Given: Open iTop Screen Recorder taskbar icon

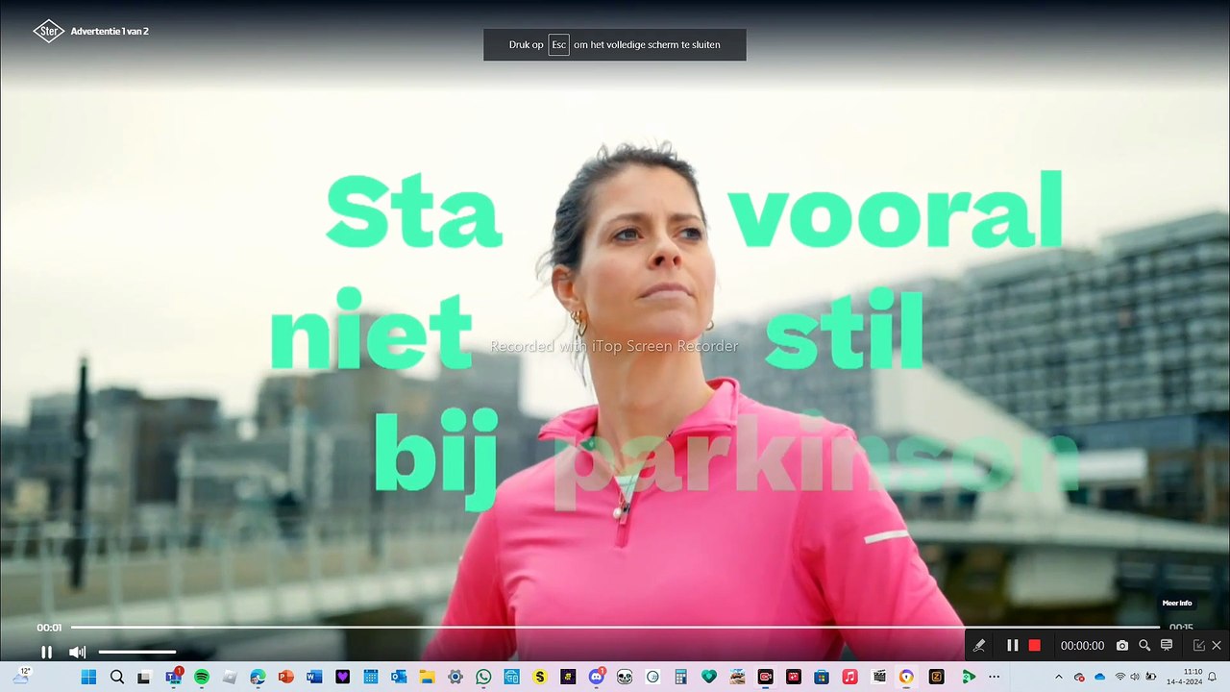Looking at the screenshot, I should click(765, 677).
